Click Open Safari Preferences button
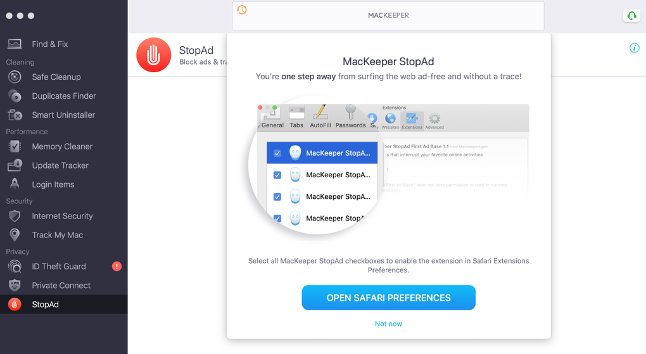This screenshot has width=646, height=354. click(x=388, y=298)
